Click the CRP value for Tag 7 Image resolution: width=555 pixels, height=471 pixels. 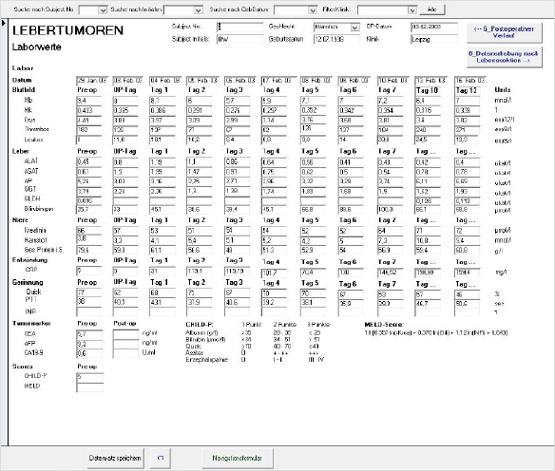(x=390, y=273)
